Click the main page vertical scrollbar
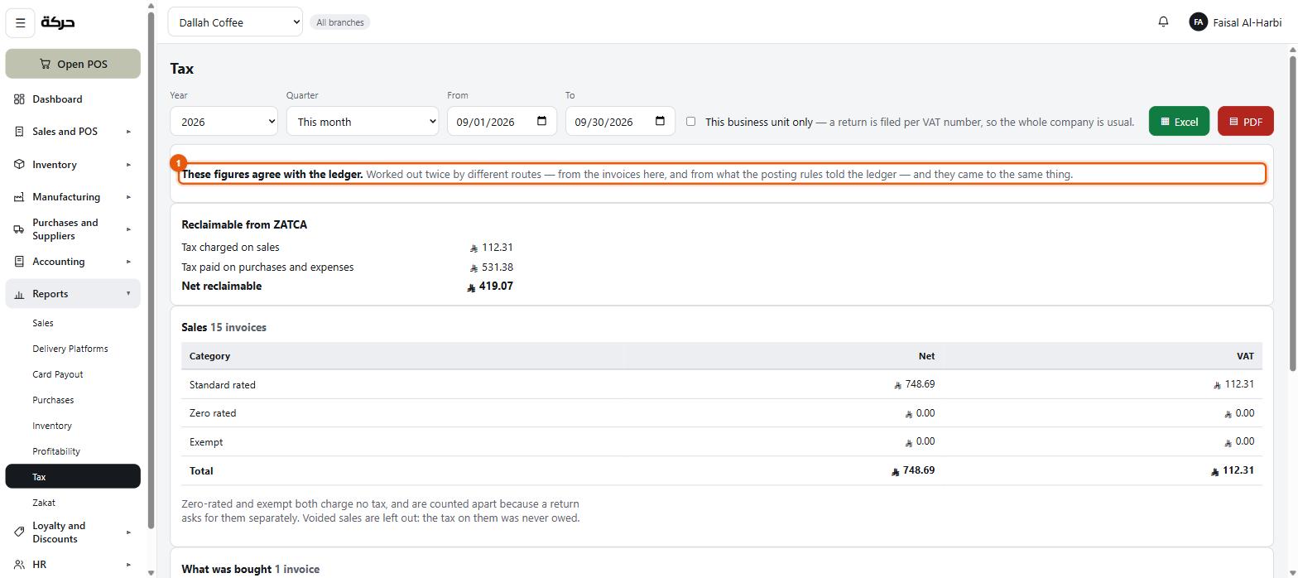 (x=1292, y=213)
